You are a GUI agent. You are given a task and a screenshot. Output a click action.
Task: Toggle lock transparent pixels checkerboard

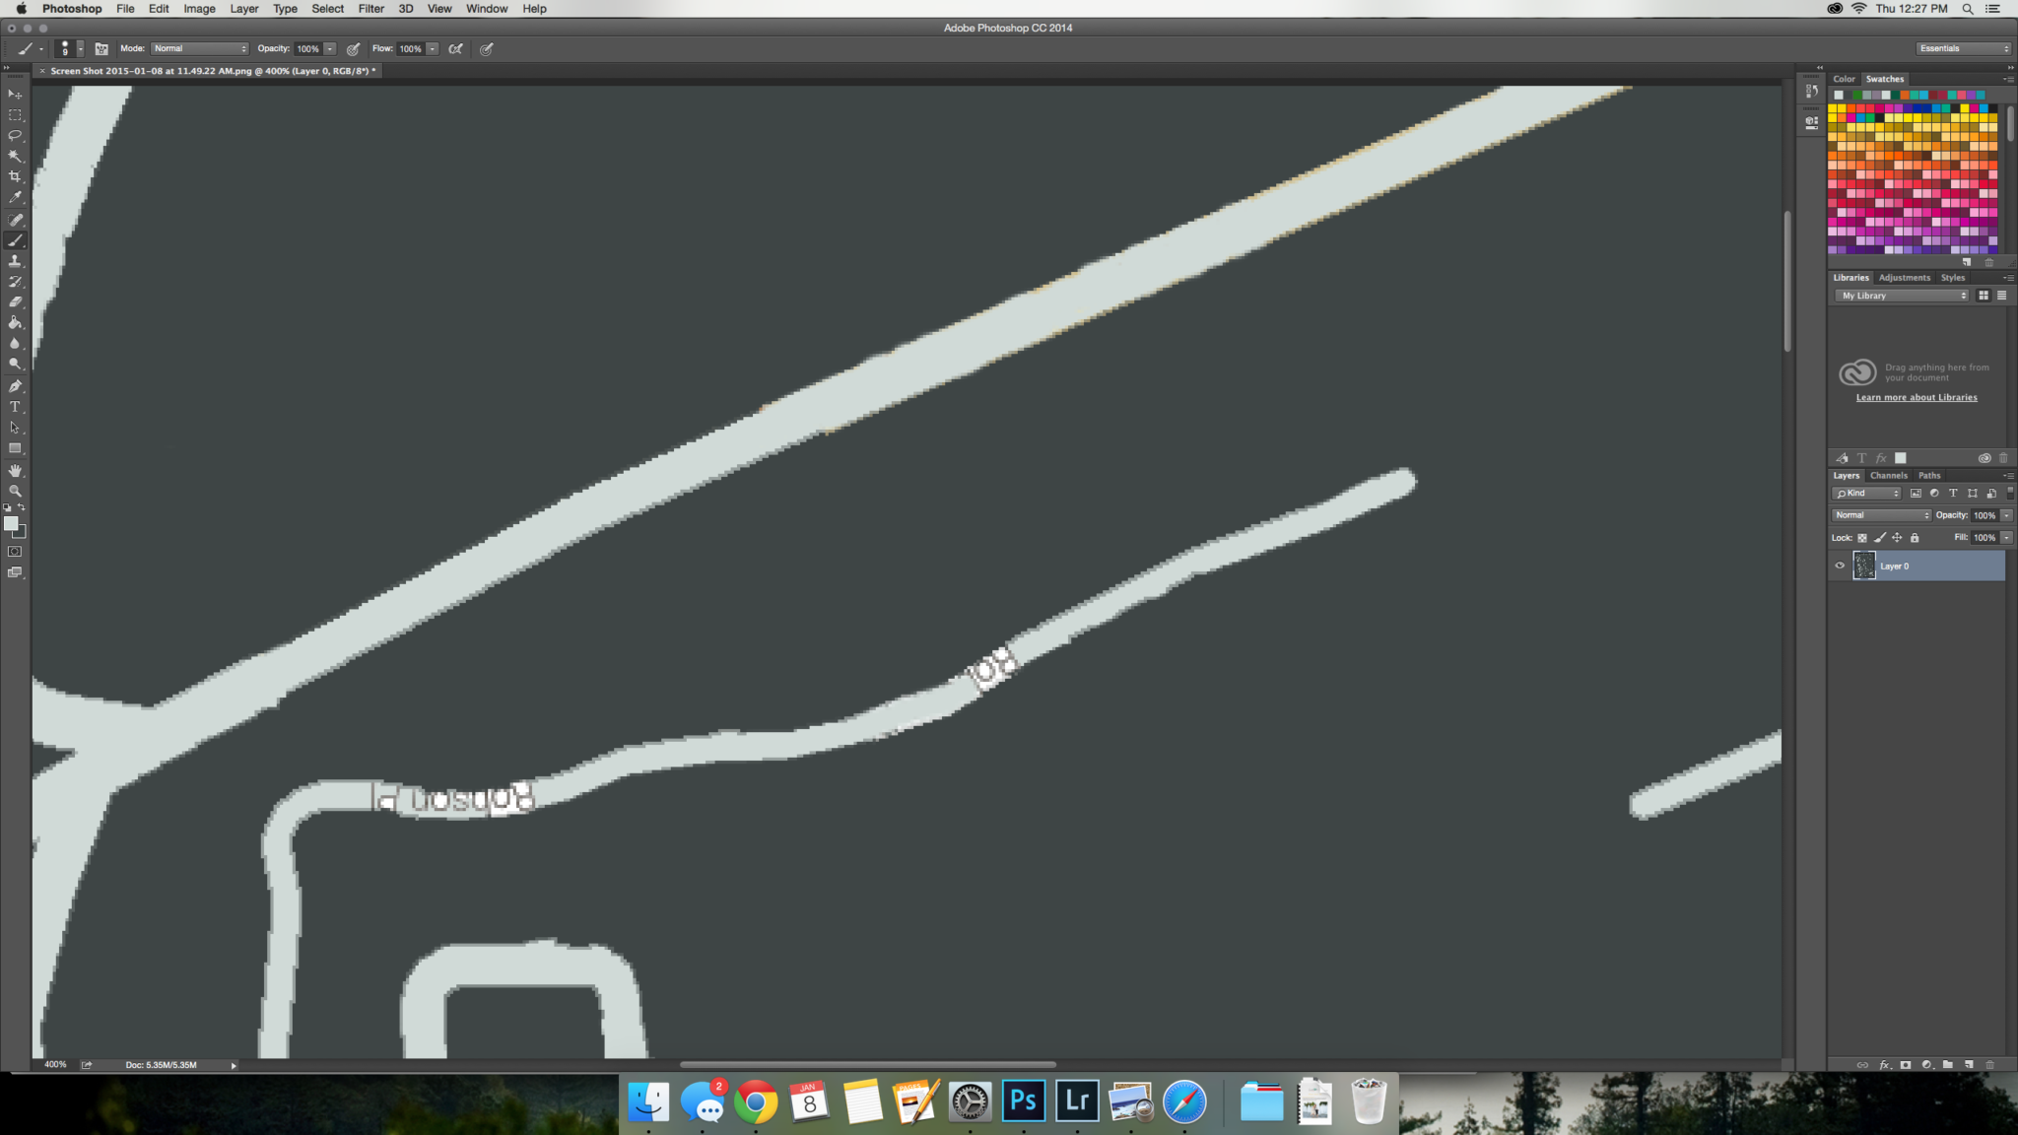[x=1862, y=538]
